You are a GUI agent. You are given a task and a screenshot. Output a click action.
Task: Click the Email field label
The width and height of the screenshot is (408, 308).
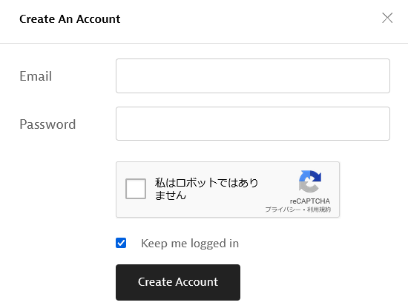click(36, 76)
